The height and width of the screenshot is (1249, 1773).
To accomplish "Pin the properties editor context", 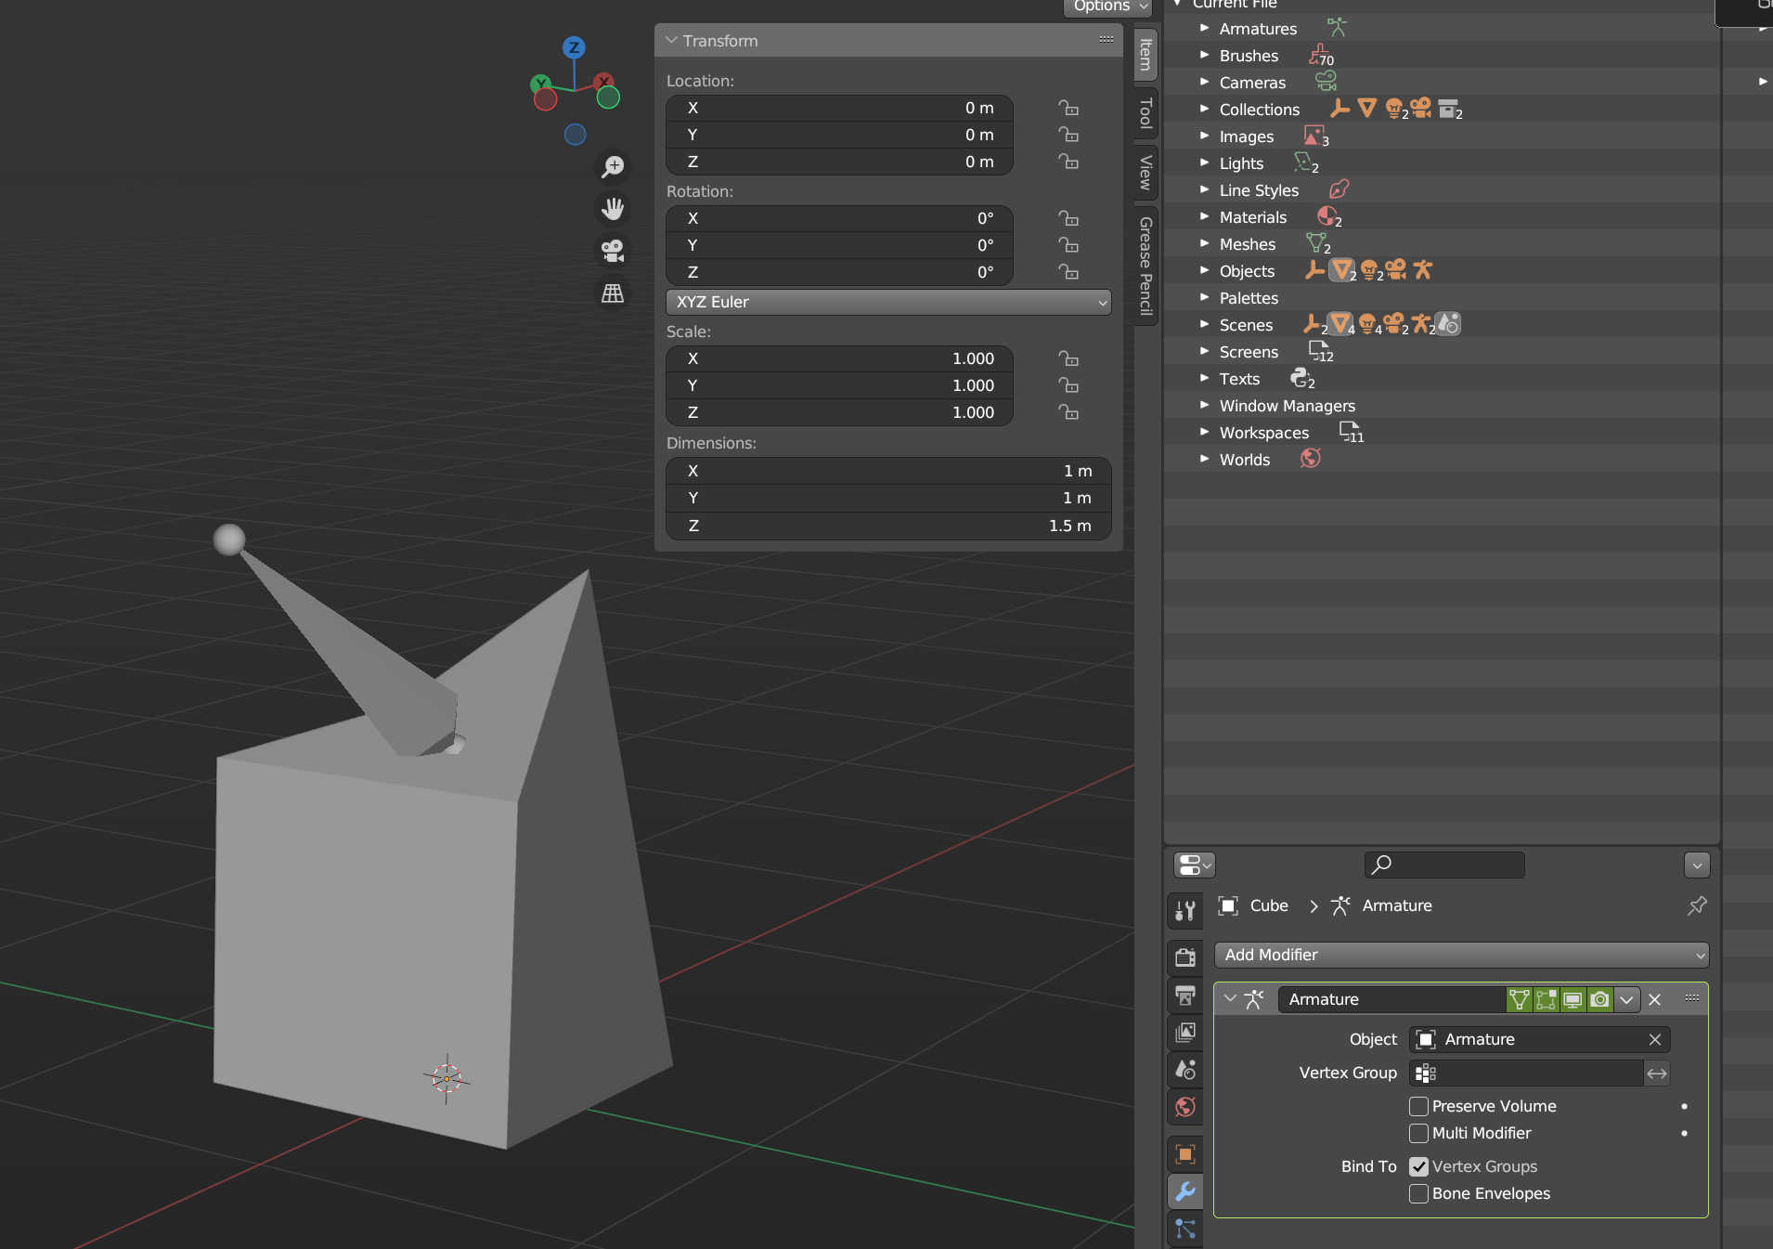I will point(1697,905).
